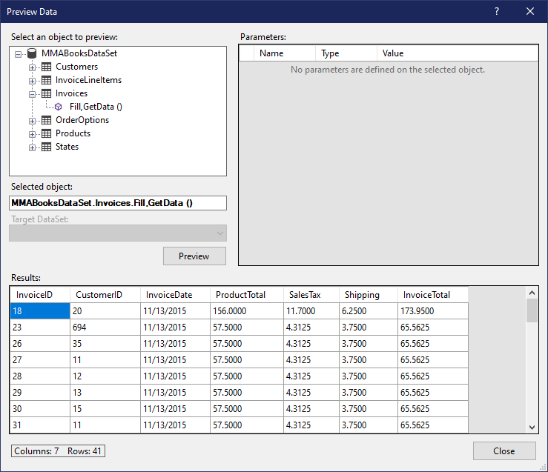Click the Name parameters column header
This screenshot has height=472, width=548.
pyautogui.click(x=285, y=53)
